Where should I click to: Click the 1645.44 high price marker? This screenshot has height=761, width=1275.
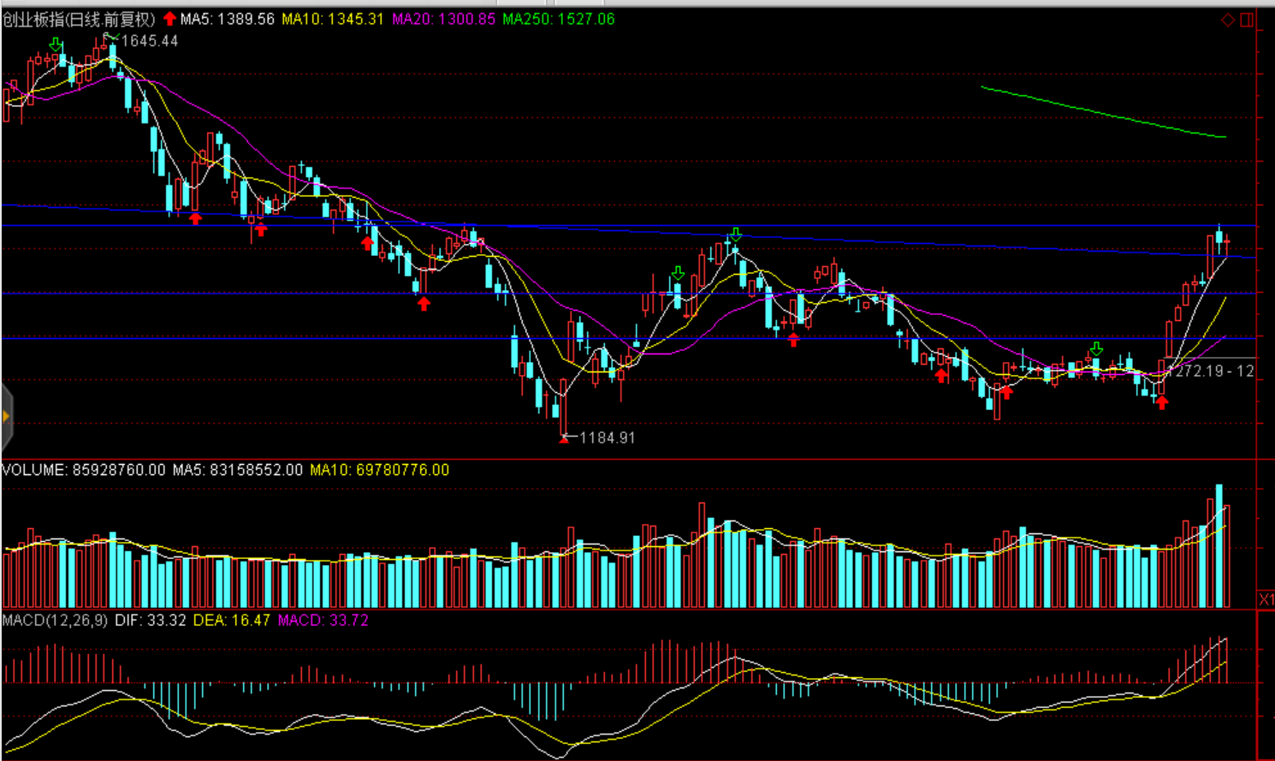pyautogui.click(x=149, y=41)
